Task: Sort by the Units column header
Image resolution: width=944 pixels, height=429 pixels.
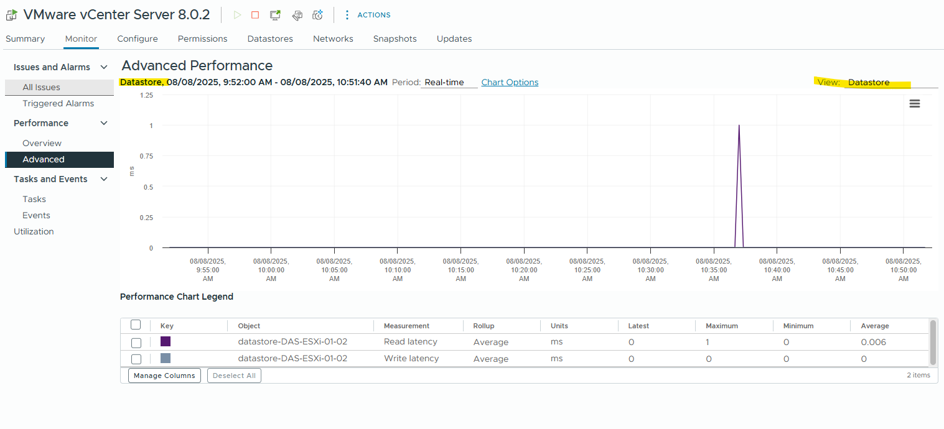Action: 559,326
